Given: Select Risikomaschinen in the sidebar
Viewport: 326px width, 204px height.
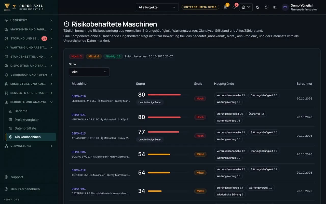Looking at the screenshot, I should 31,137.
